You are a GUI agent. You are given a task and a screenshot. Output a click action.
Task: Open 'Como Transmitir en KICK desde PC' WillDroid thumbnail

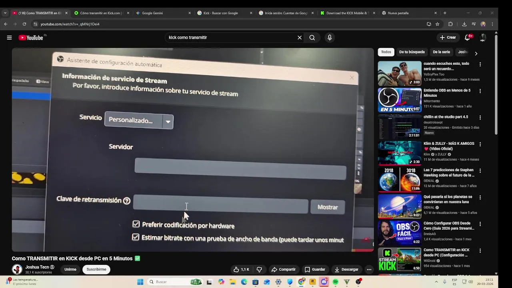point(400,260)
